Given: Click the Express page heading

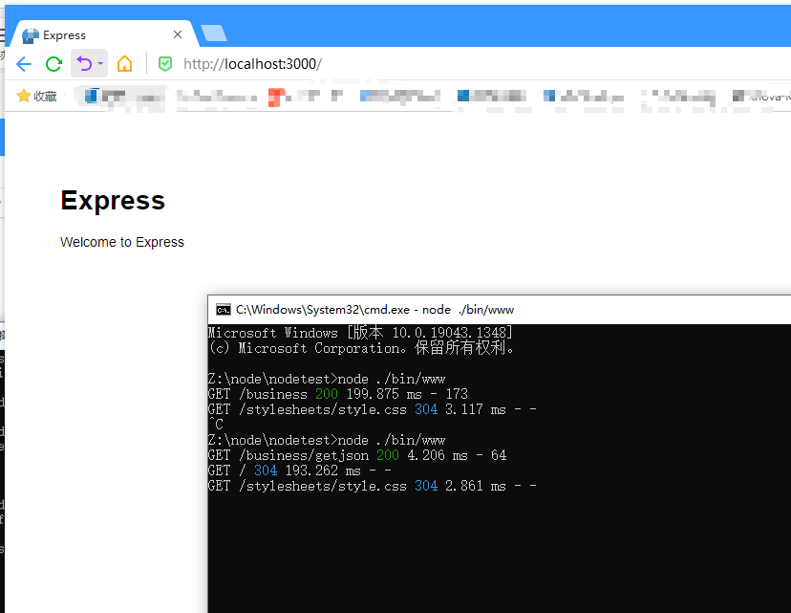Looking at the screenshot, I should coord(113,201).
